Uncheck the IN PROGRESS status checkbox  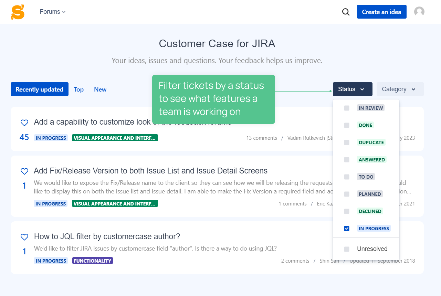347,229
